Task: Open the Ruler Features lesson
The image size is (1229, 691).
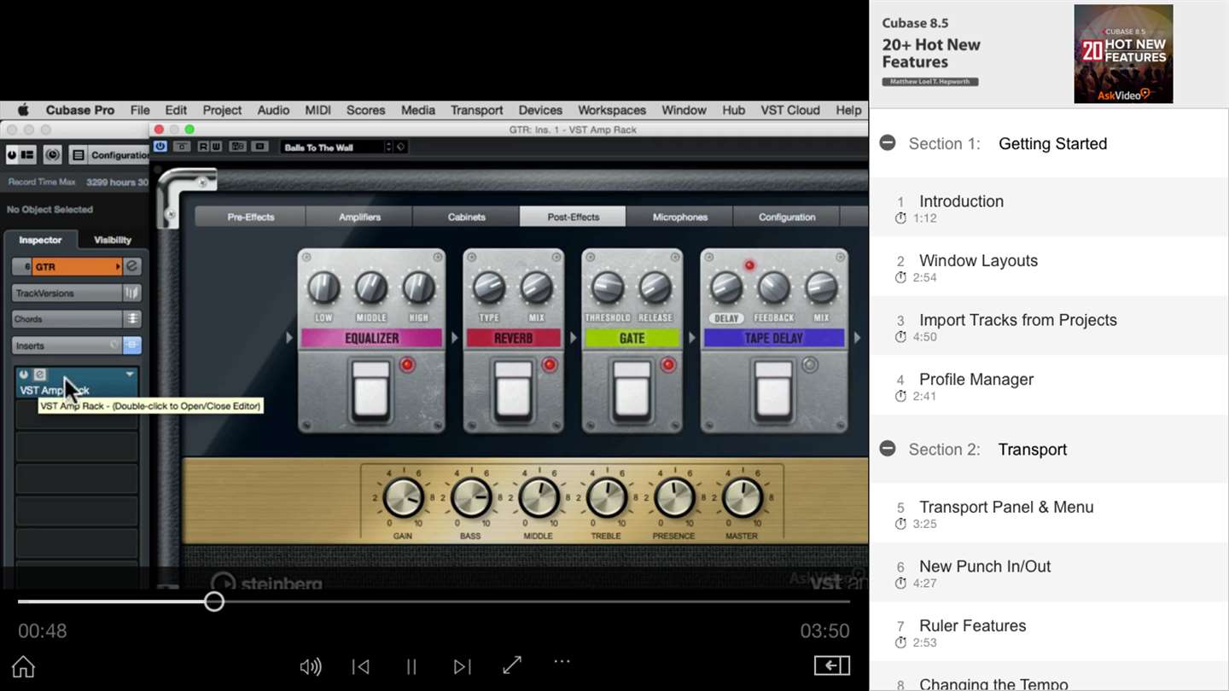Action: pyautogui.click(x=1049, y=632)
